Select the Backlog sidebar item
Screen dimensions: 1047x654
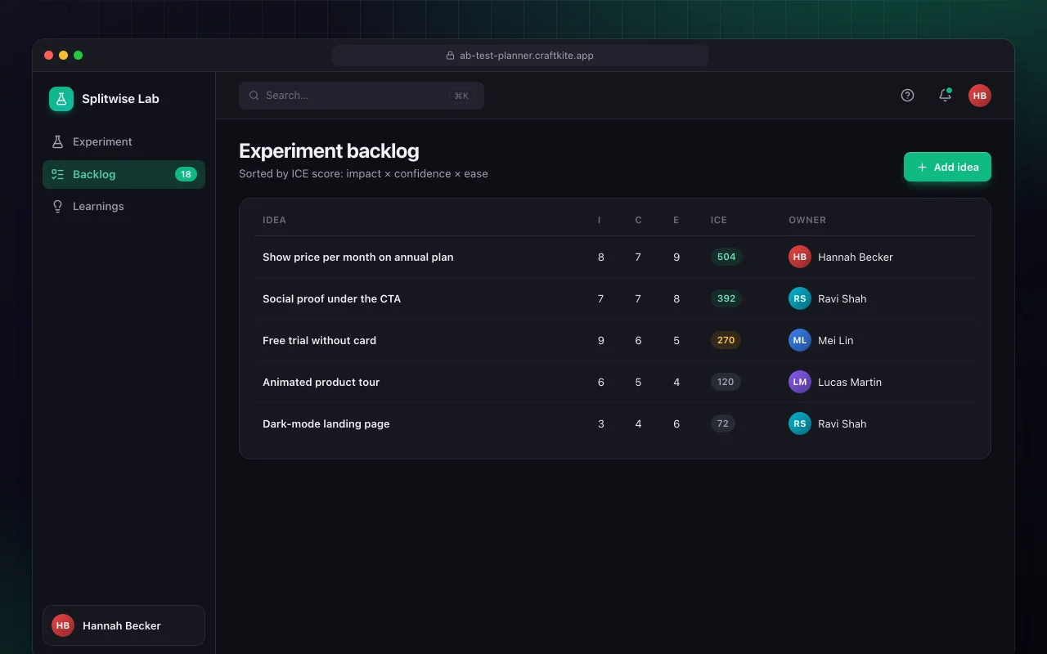tap(124, 174)
